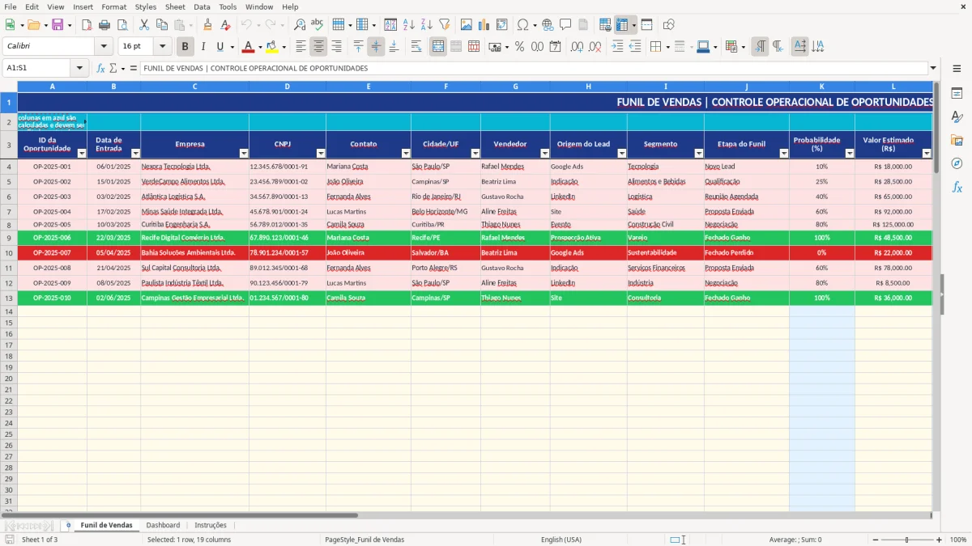Viewport: 972px width, 546px height.
Task: Toggle Underline formatting
Action: pos(220,47)
